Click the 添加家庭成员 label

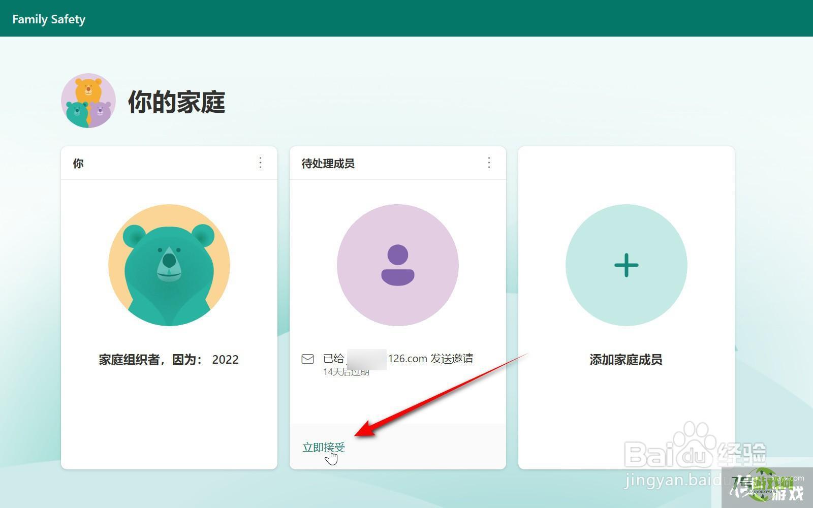(626, 360)
